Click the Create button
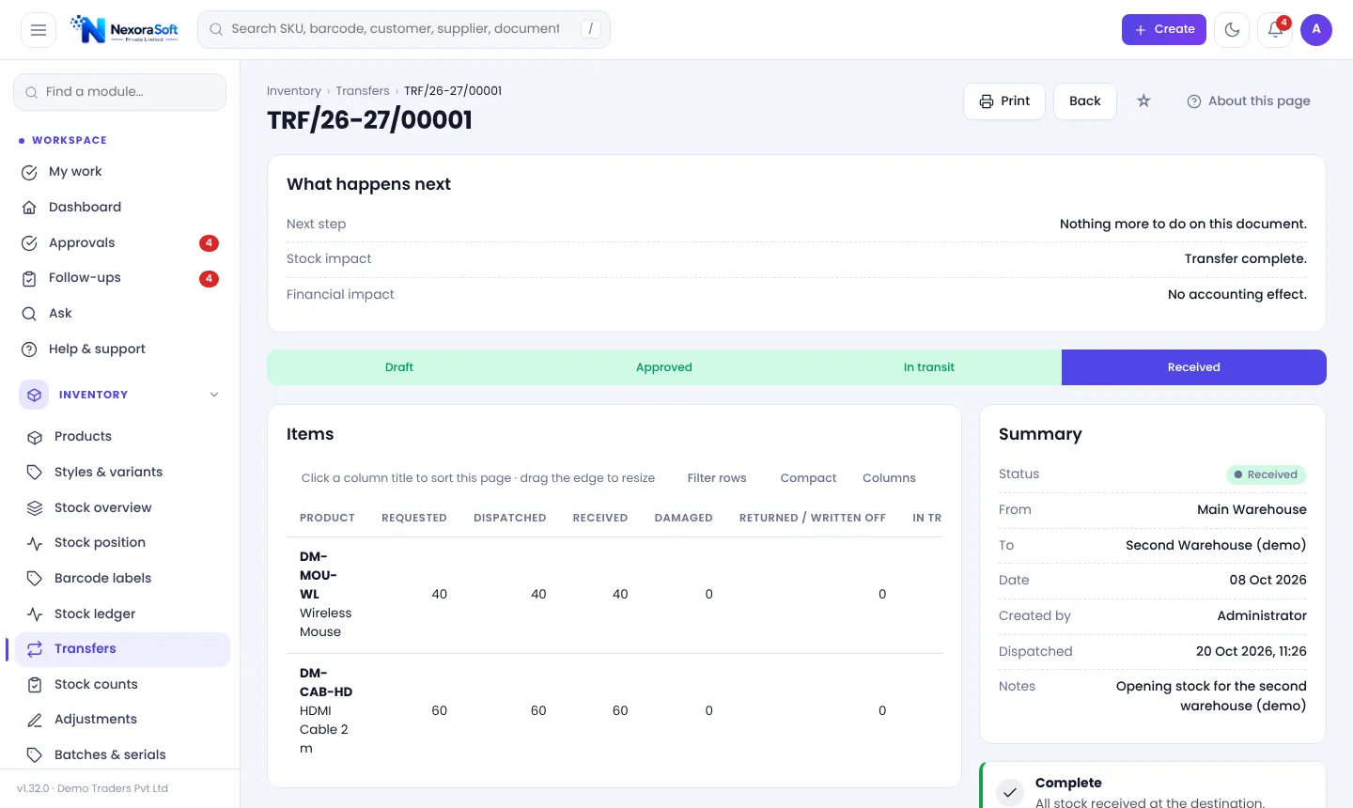Screen dimensions: 1353x808 [1163, 30]
